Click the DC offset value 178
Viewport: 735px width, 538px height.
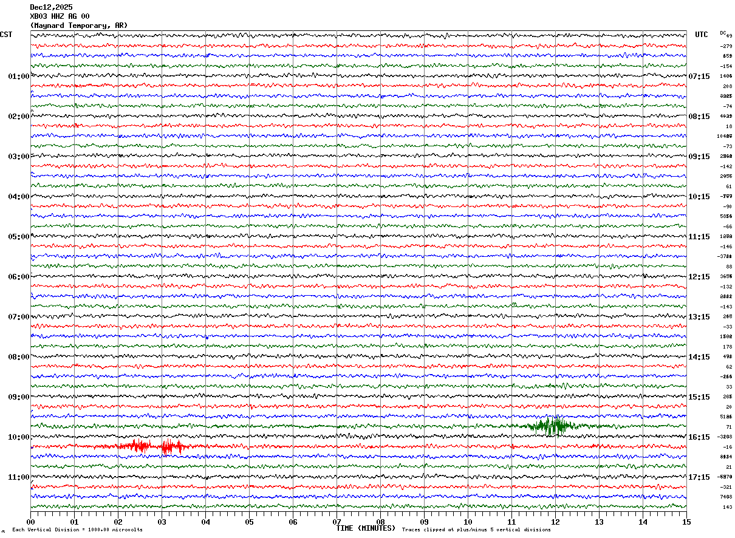point(727,347)
